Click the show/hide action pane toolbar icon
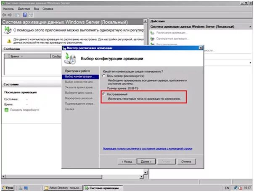This screenshot has width=254, height=192. pos(31,15)
